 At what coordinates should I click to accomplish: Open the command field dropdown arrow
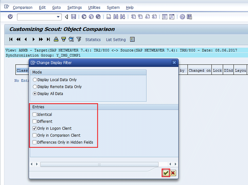pyautogui.click(x=59, y=17)
